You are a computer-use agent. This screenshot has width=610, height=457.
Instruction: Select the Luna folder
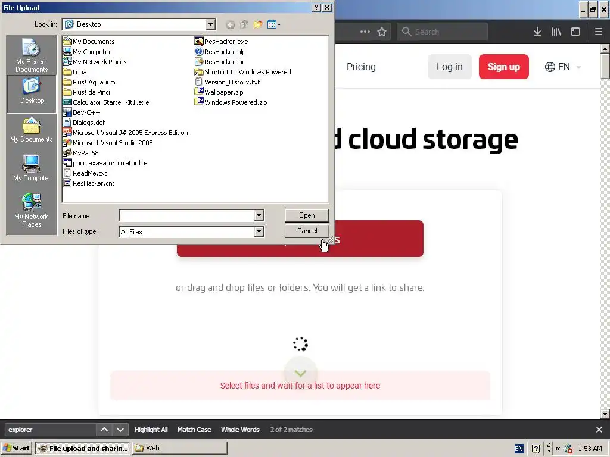[74, 72]
